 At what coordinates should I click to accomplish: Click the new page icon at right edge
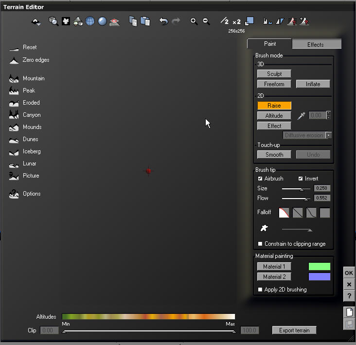[349, 312]
